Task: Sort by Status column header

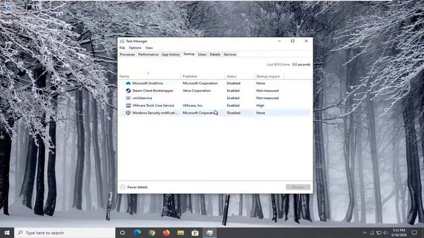Action: tap(240, 77)
